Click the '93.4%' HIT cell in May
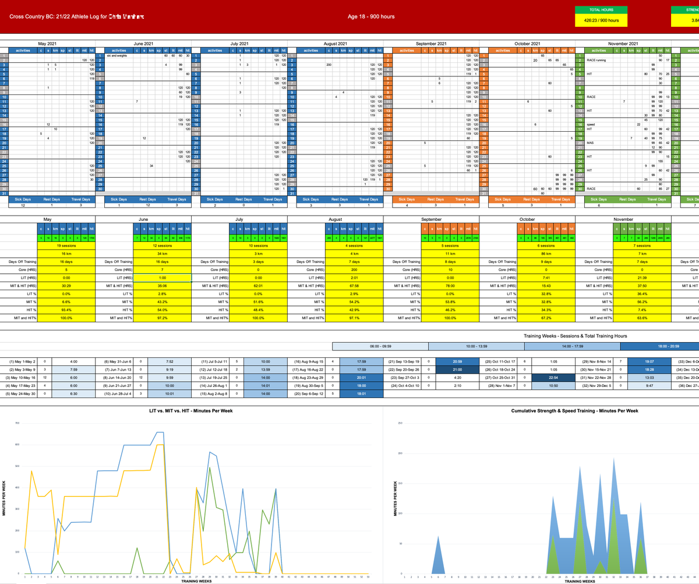699x584 pixels. point(66,309)
